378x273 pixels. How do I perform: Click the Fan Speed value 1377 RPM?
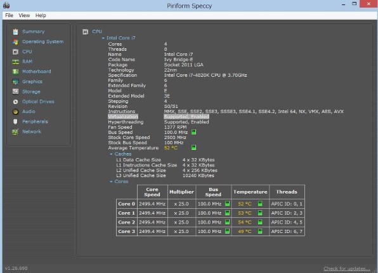point(175,127)
